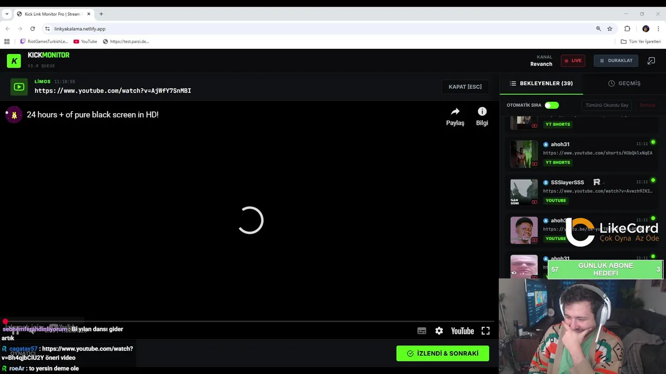
Task: Click the Temizle button
Action: (x=647, y=105)
